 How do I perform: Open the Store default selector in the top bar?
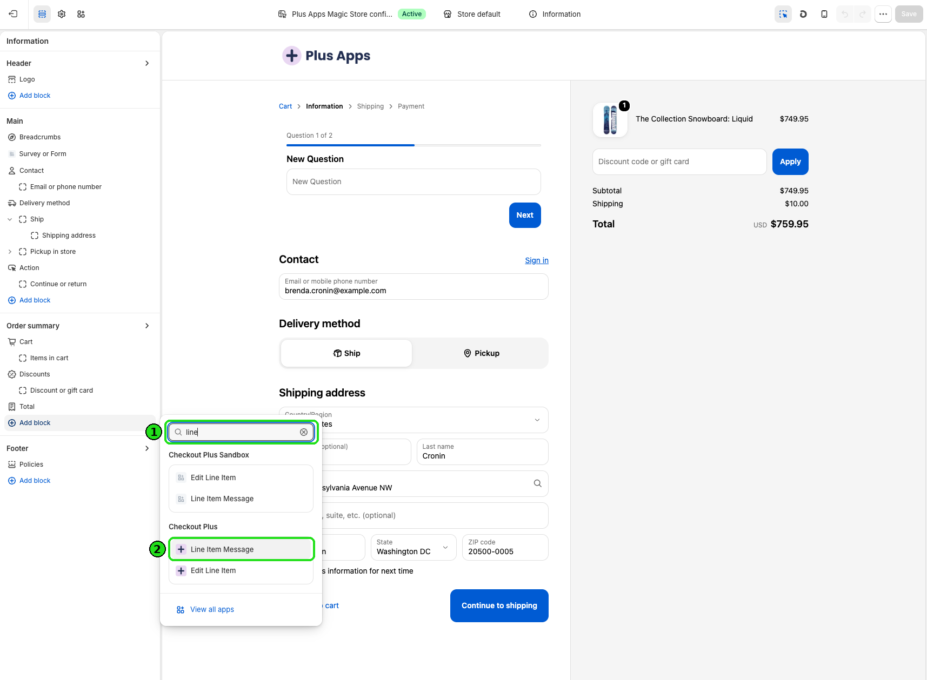click(472, 14)
